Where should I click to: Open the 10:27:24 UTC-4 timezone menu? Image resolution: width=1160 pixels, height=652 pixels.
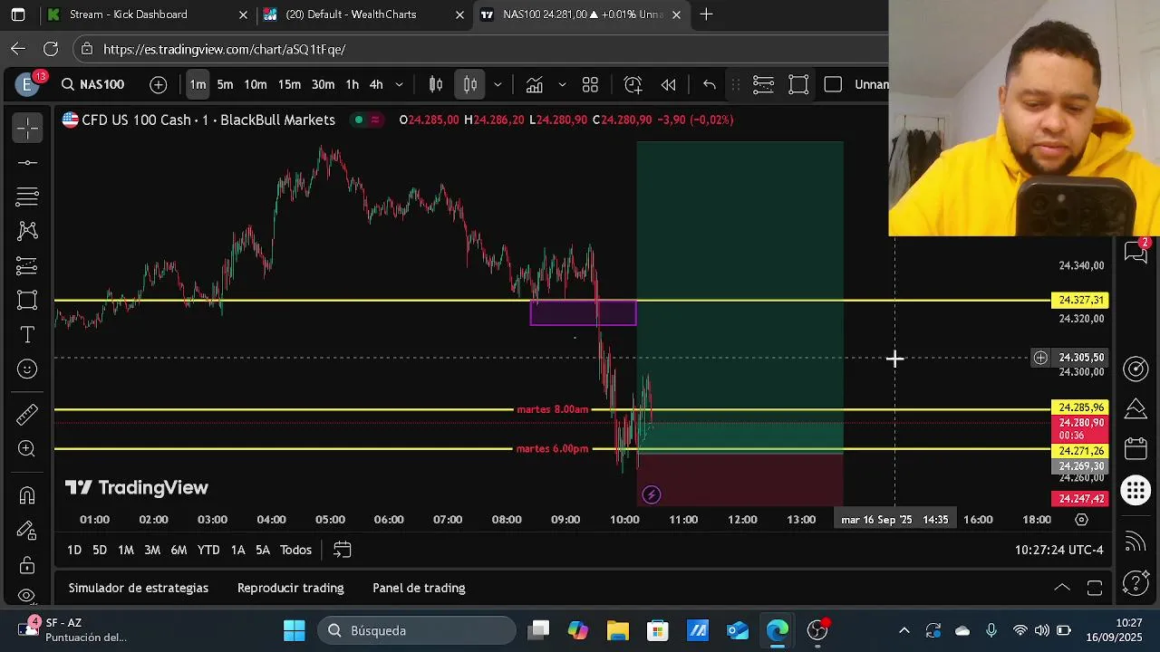pyautogui.click(x=1059, y=550)
